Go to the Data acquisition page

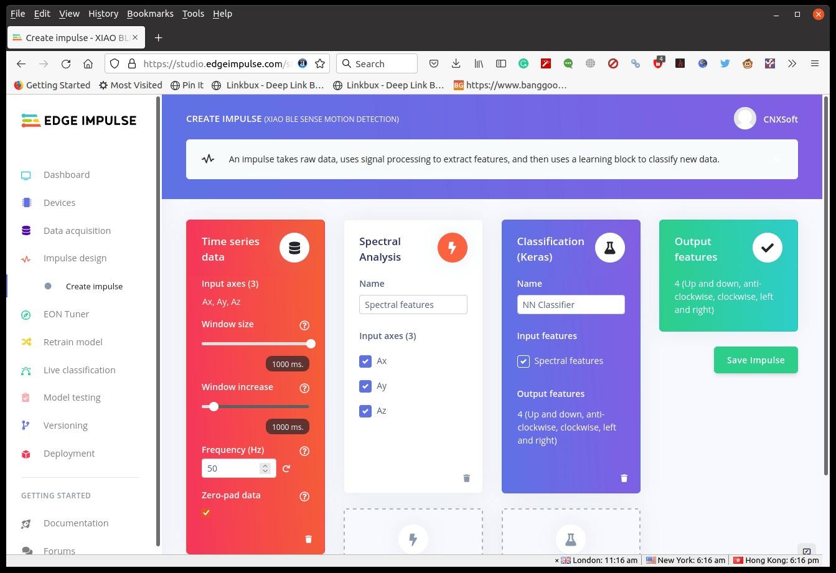coord(77,231)
